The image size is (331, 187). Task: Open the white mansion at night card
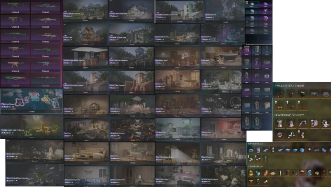point(132,11)
